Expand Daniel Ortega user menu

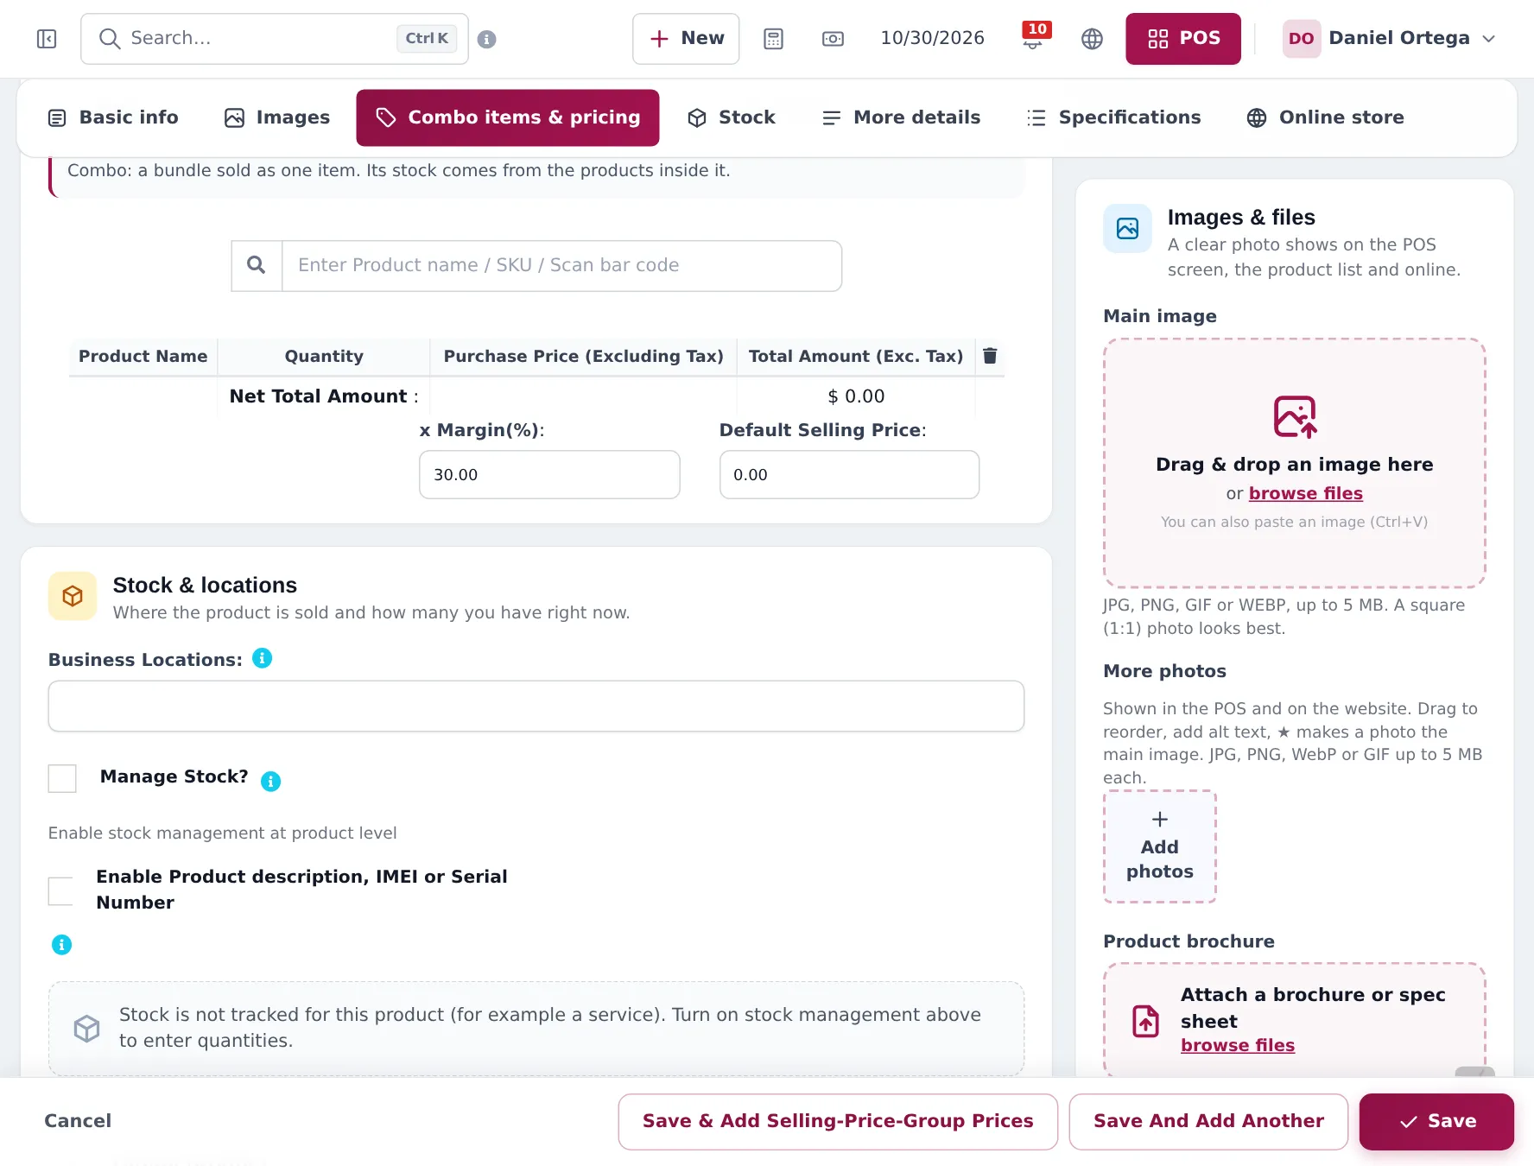pos(1389,39)
